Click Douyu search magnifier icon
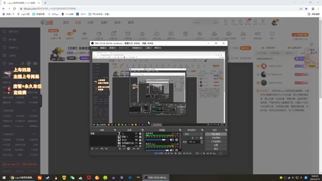 click(215, 23)
